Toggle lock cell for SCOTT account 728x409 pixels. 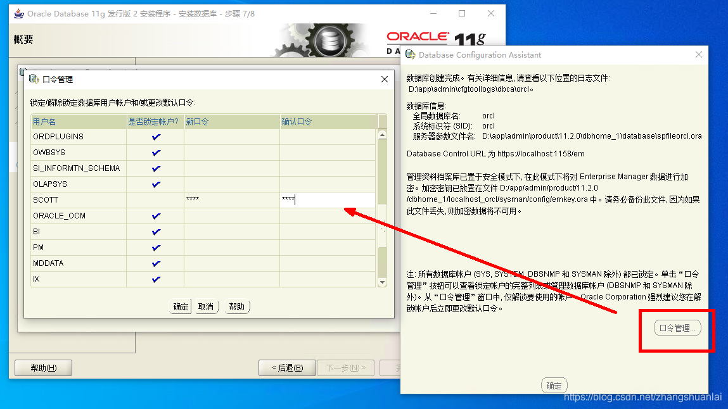point(155,200)
